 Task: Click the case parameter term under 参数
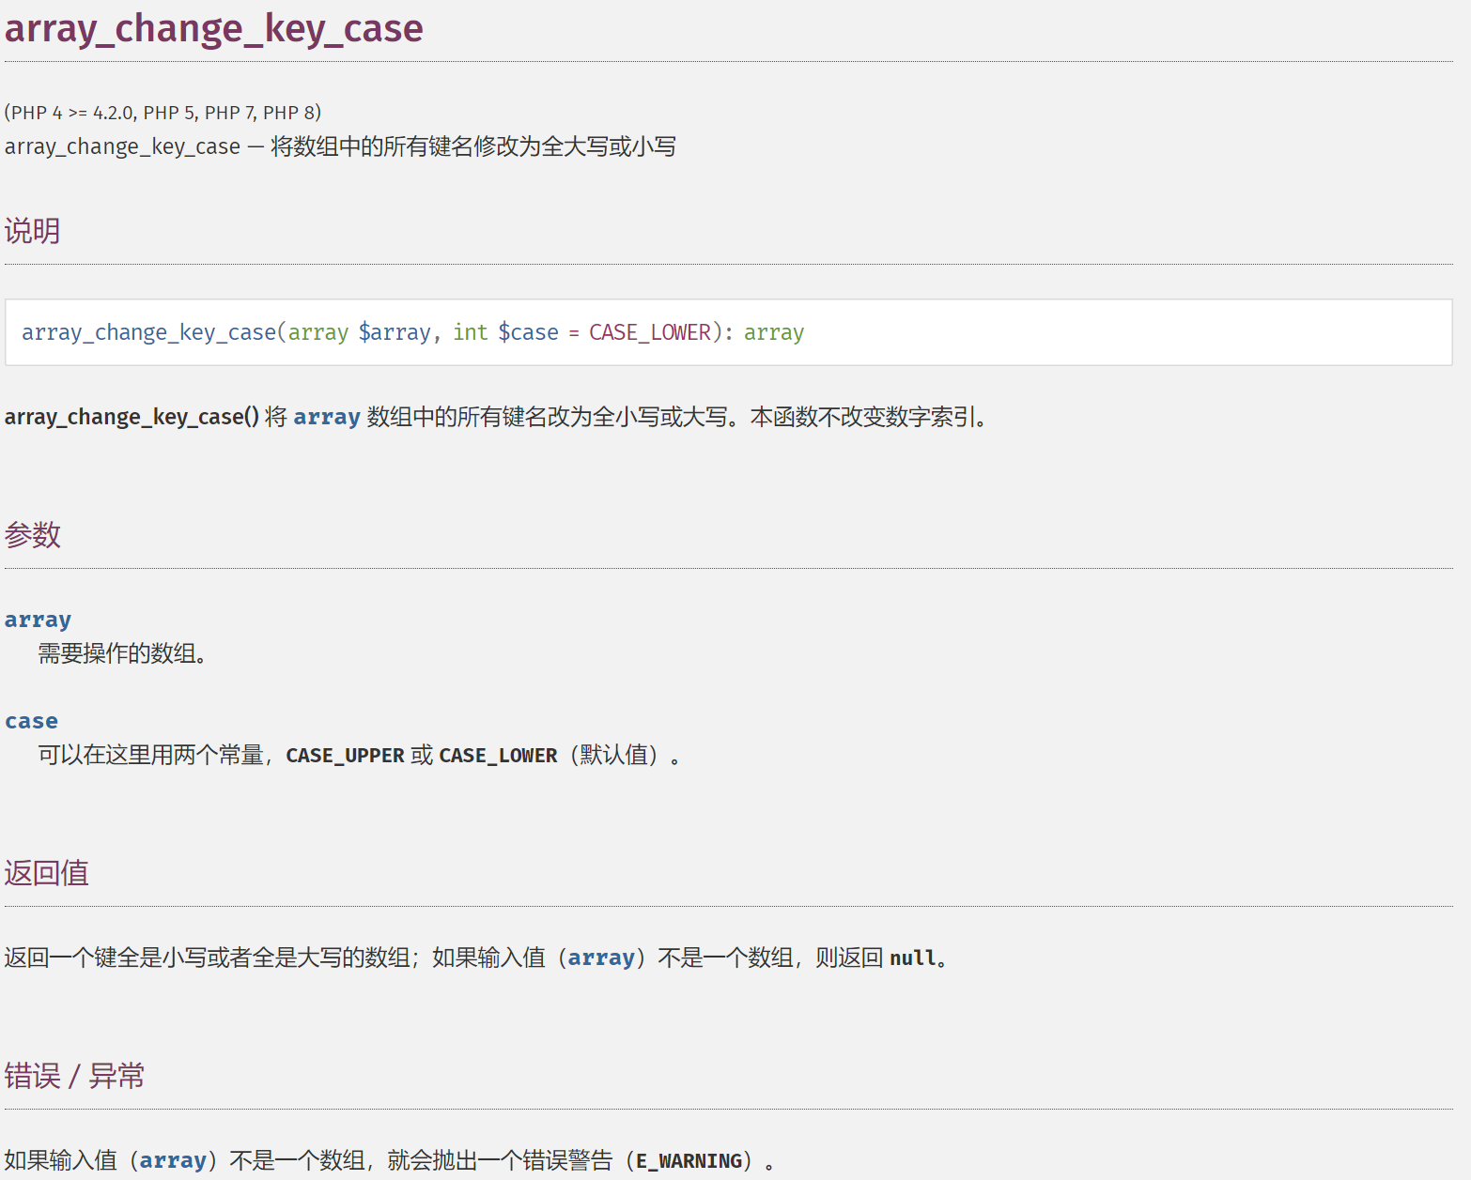pos(31,721)
